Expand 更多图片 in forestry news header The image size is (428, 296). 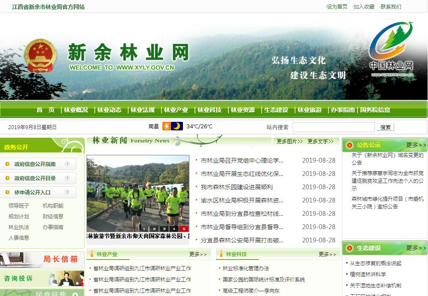pos(289,141)
